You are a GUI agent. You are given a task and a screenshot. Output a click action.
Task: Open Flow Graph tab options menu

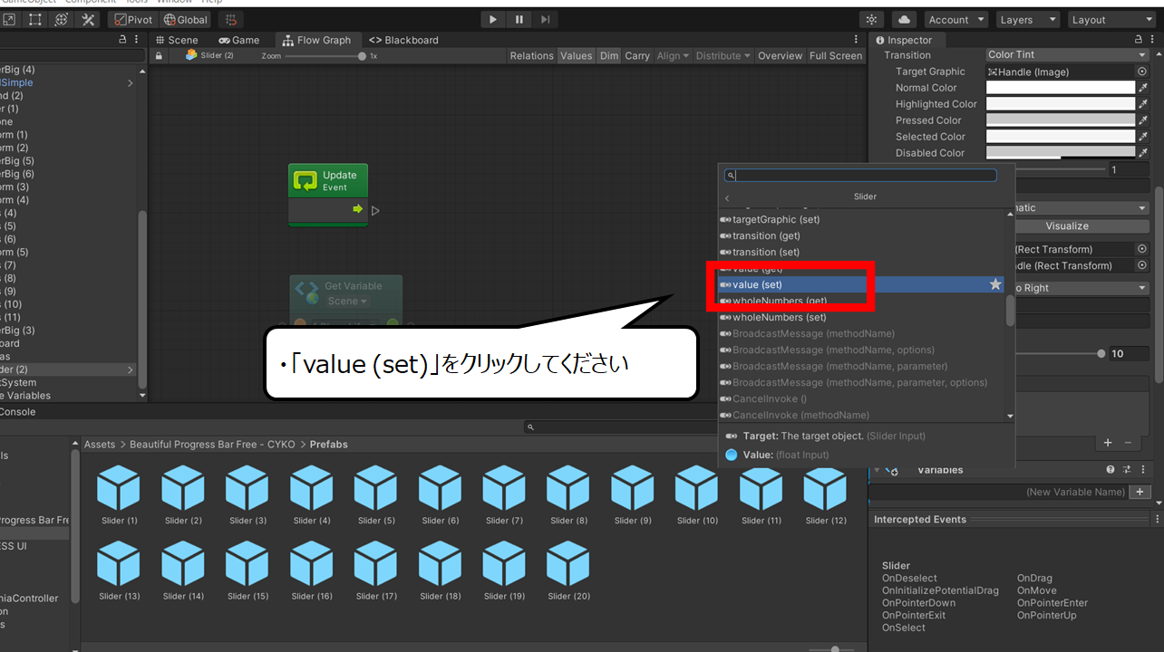click(x=858, y=40)
